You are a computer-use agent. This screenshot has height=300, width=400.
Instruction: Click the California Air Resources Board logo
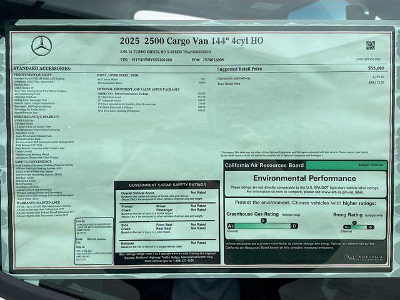tap(363, 257)
